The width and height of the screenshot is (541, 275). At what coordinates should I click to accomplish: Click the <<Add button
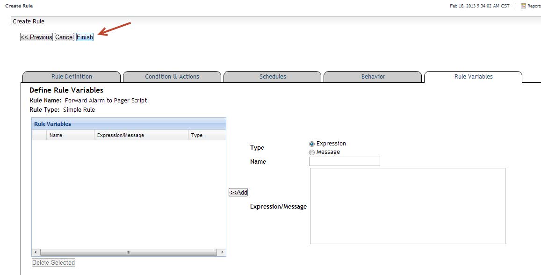[238, 193]
